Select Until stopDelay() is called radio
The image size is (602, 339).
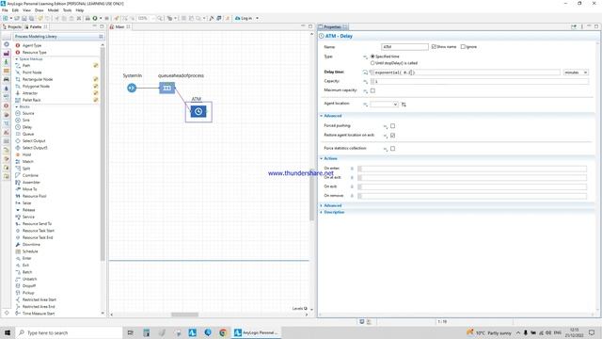pyautogui.click(x=372, y=63)
